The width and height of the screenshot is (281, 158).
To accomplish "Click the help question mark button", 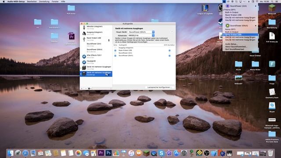I will [172, 32].
